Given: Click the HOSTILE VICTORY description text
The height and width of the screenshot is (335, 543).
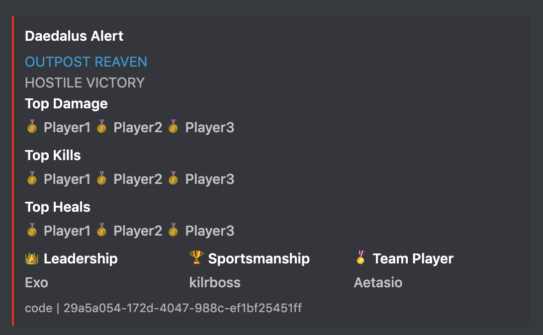Looking at the screenshot, I should (85, 83).
